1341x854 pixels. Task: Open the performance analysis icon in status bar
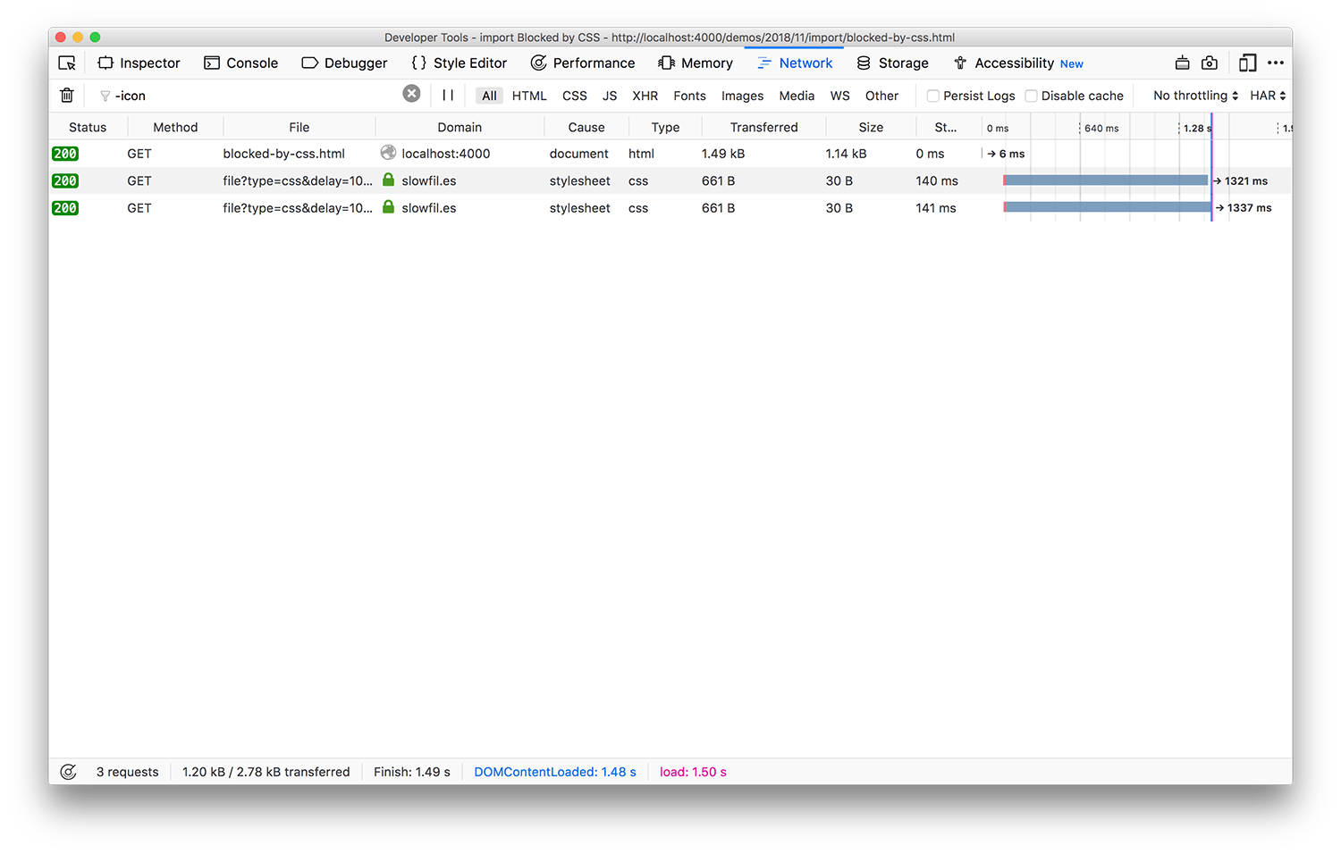tap(68, 772)
